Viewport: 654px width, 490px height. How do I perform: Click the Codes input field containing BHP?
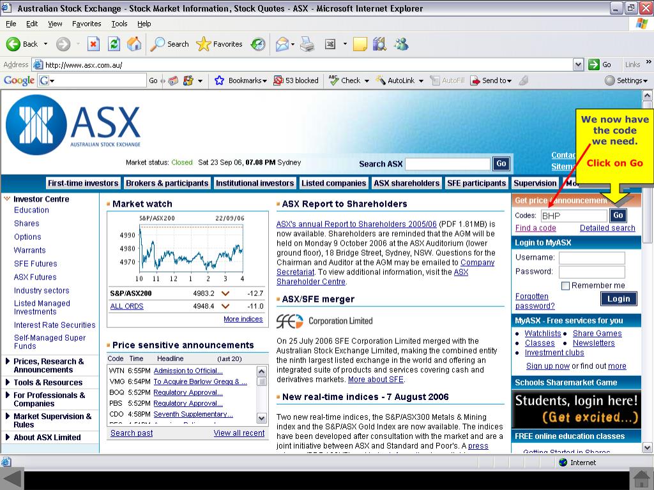click(574, 216)
